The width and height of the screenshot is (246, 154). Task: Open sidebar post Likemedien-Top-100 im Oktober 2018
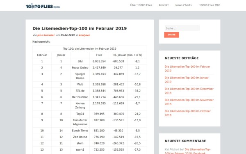point(188,113)
